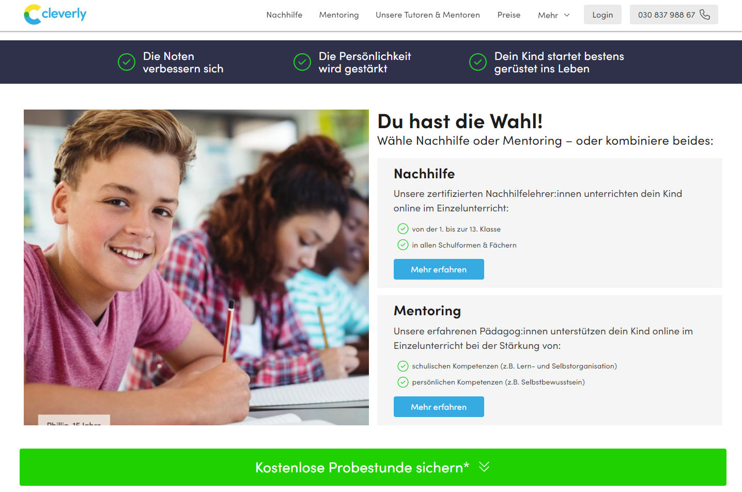
Task: Click Mehr erfahren under Nachhilfe
Action: point(439,269)
